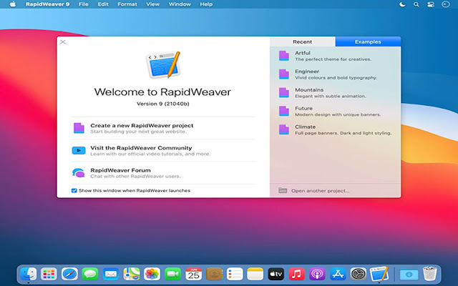Switch to the Examples tab
The image size is (458, 286).
(368, 41)
